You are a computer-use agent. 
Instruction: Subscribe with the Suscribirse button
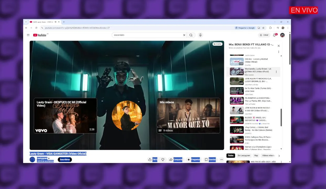tap(65, 160)
